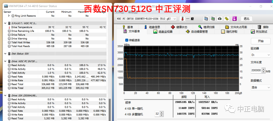
Task: Click the yellow options tool icon
Action: pyautogui.click(x=226, y=19)
